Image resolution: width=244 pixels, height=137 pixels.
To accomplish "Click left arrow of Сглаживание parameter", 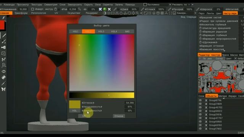I will [x=0, y=9].
